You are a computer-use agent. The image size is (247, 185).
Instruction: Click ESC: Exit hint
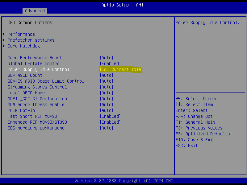(186, 146)
